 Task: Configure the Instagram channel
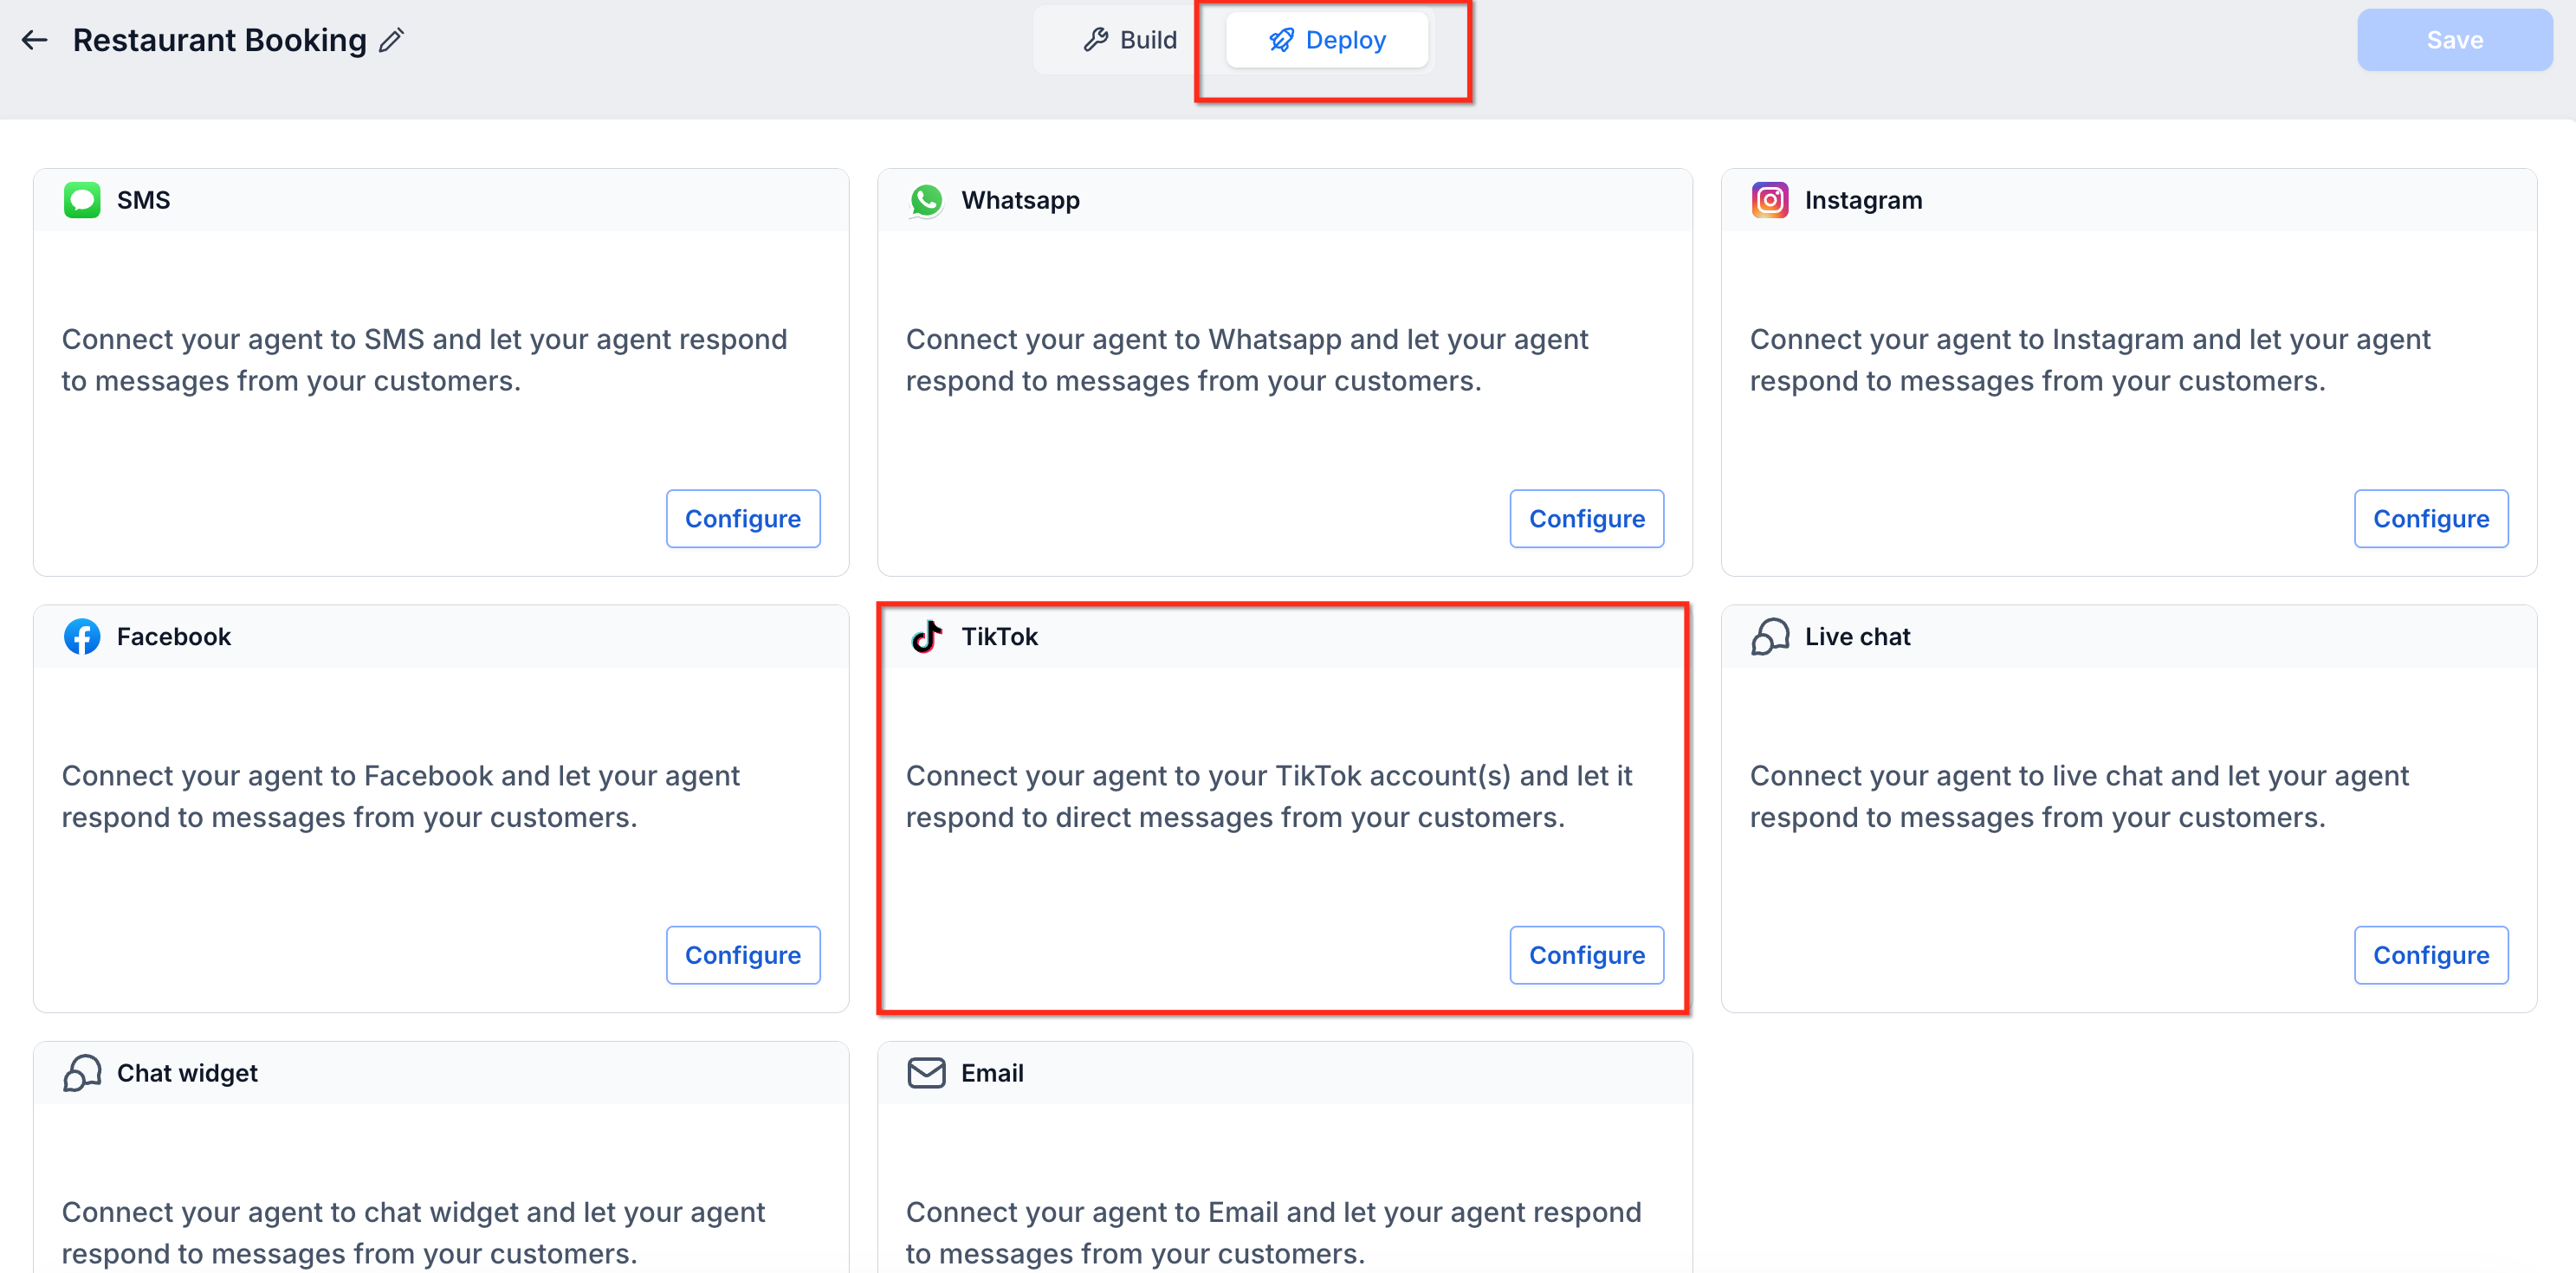(x=2431, y=519)
